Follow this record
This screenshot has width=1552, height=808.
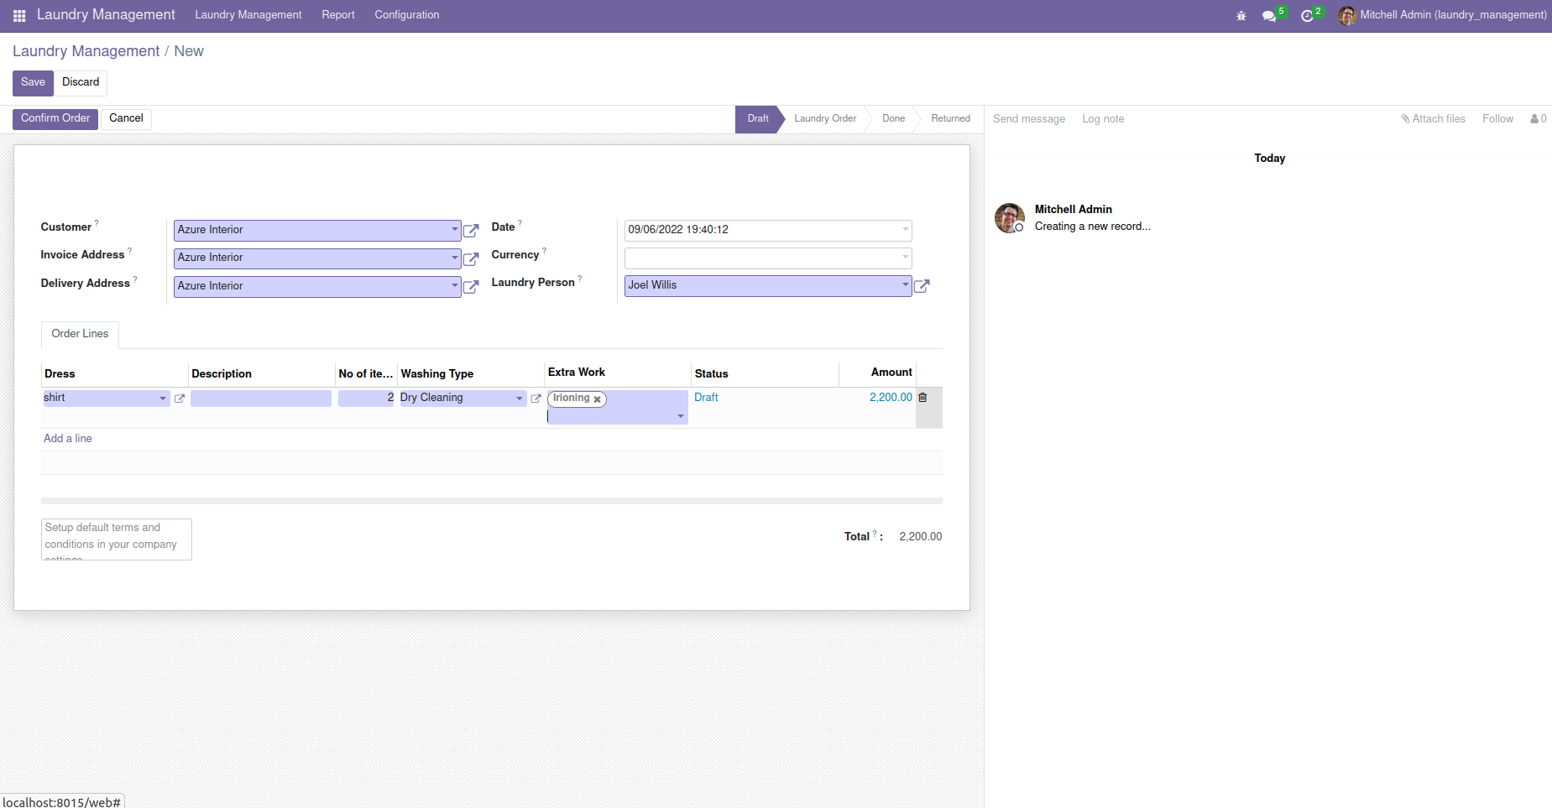(x=1497, y=119)
